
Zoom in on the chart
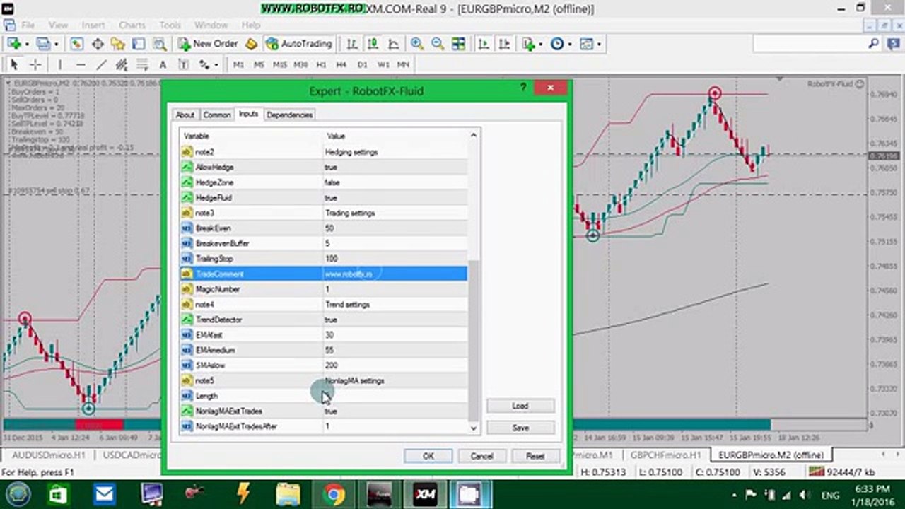coord(417,44)
